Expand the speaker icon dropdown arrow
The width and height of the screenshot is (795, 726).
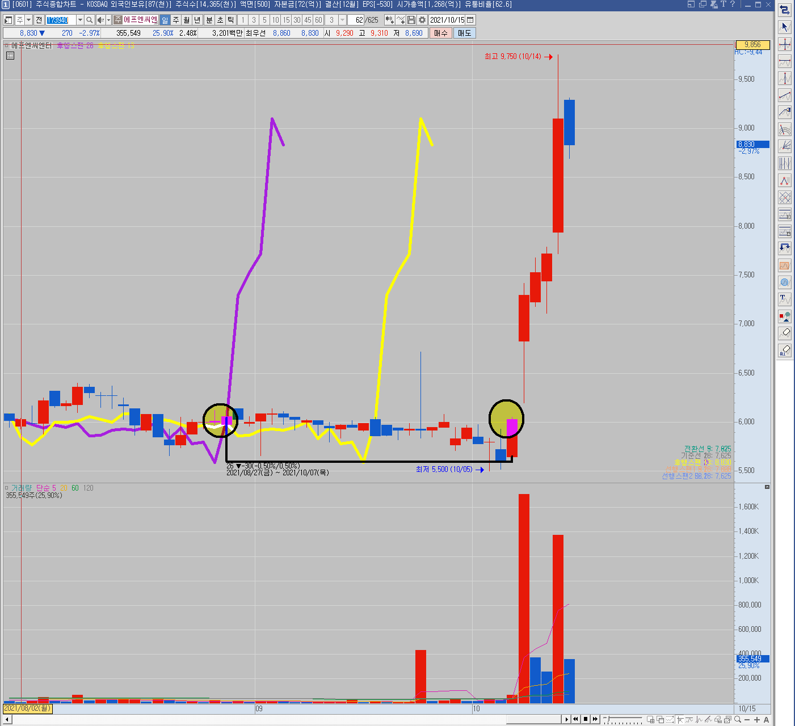coord(108,20)
